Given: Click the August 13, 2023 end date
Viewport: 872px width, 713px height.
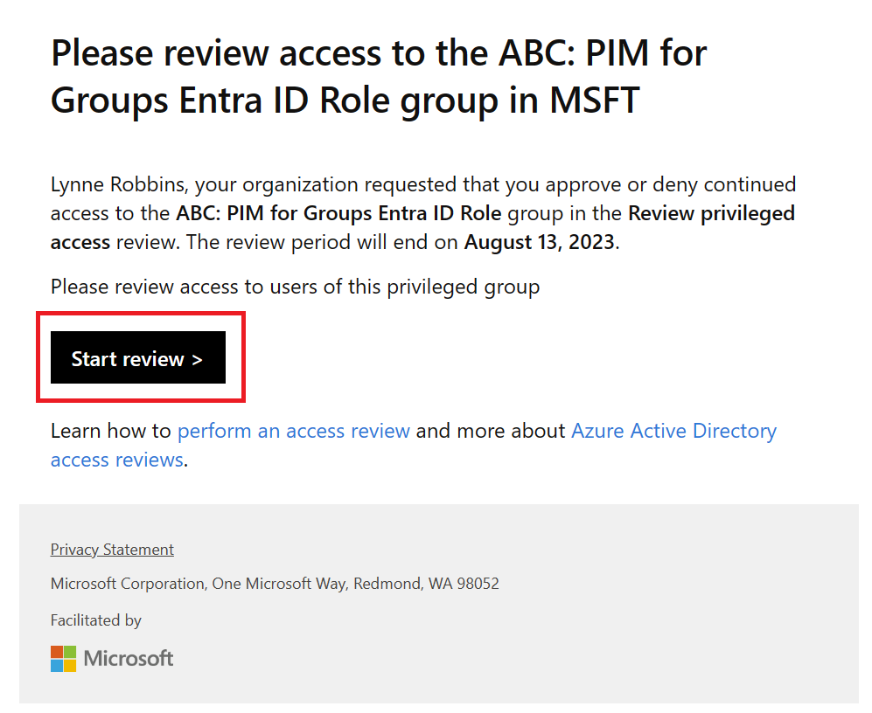Looking at the screenshot, I should coord(540,242).
